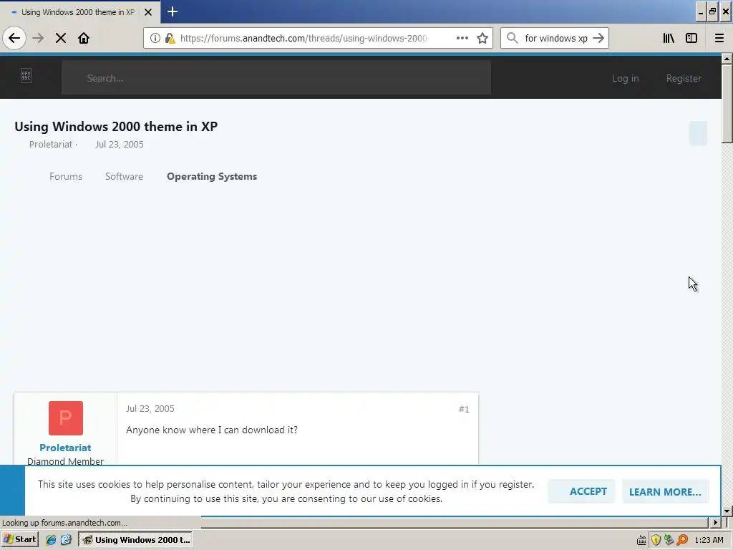Screen dimensions: 733x550
Task: Focus the 'for windows xp' browser search box
Action: click(555, 38)
